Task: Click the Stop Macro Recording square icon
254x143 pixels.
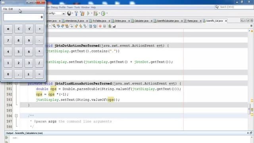Action: click(104, 26)
